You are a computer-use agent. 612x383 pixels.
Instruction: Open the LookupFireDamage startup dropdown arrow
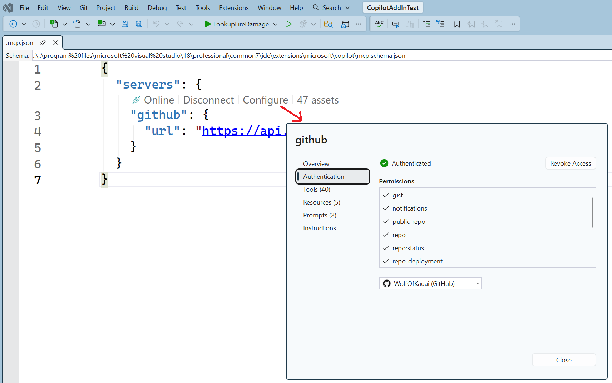coord(275,24)
